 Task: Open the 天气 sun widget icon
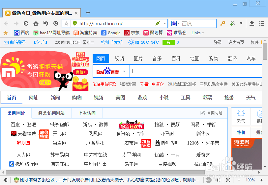tap(241, 113)
